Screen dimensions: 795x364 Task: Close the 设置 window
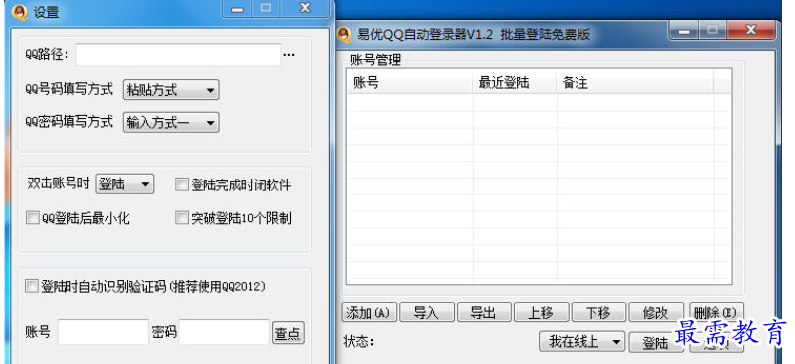click(x=305, y=9)
